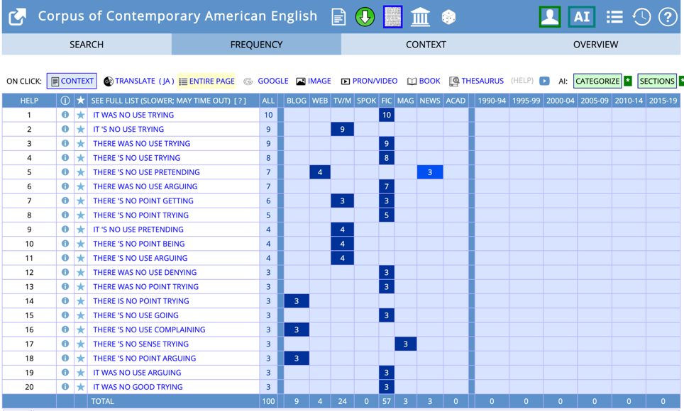The image size is (684, 411).
Task: Click the info icon in table header
Action: (65, 101)
